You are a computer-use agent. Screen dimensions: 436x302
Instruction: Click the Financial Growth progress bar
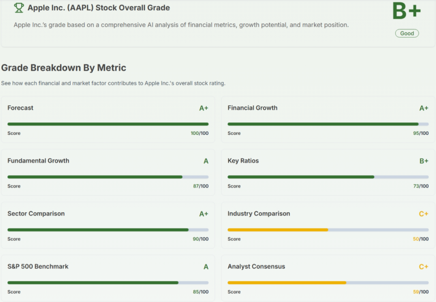tap(328, 124)
